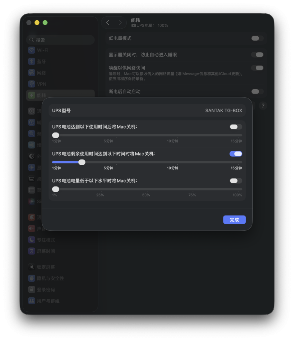Click the UPS battery percentage slider knob
This screenshot has height=341, width=294.
pyautogui.click(x=56, y=189)
